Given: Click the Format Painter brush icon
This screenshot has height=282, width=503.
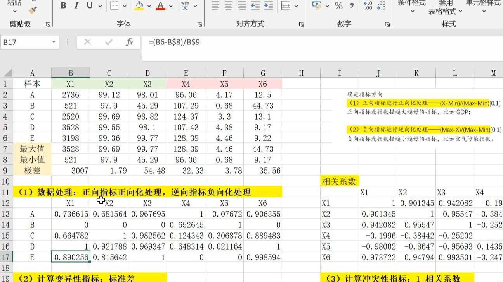Looking at the screenshot, I should (33, 10).
